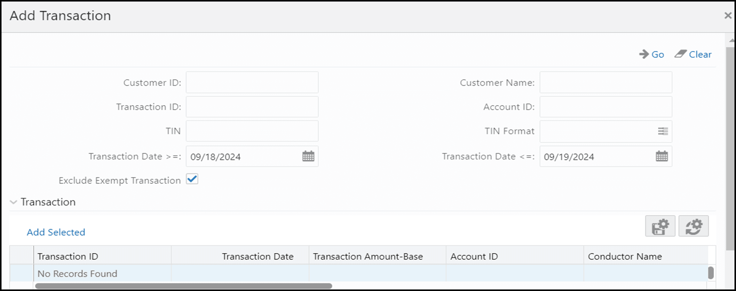Collapse the Transaction section

click(x=13, y=202)
